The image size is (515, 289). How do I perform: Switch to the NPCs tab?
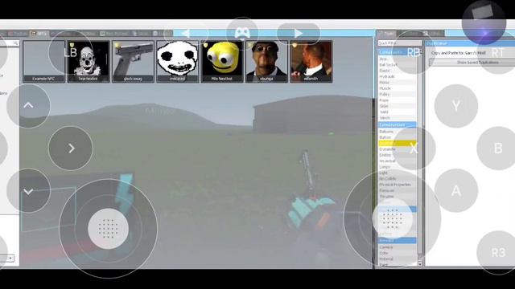pos(39,34)
